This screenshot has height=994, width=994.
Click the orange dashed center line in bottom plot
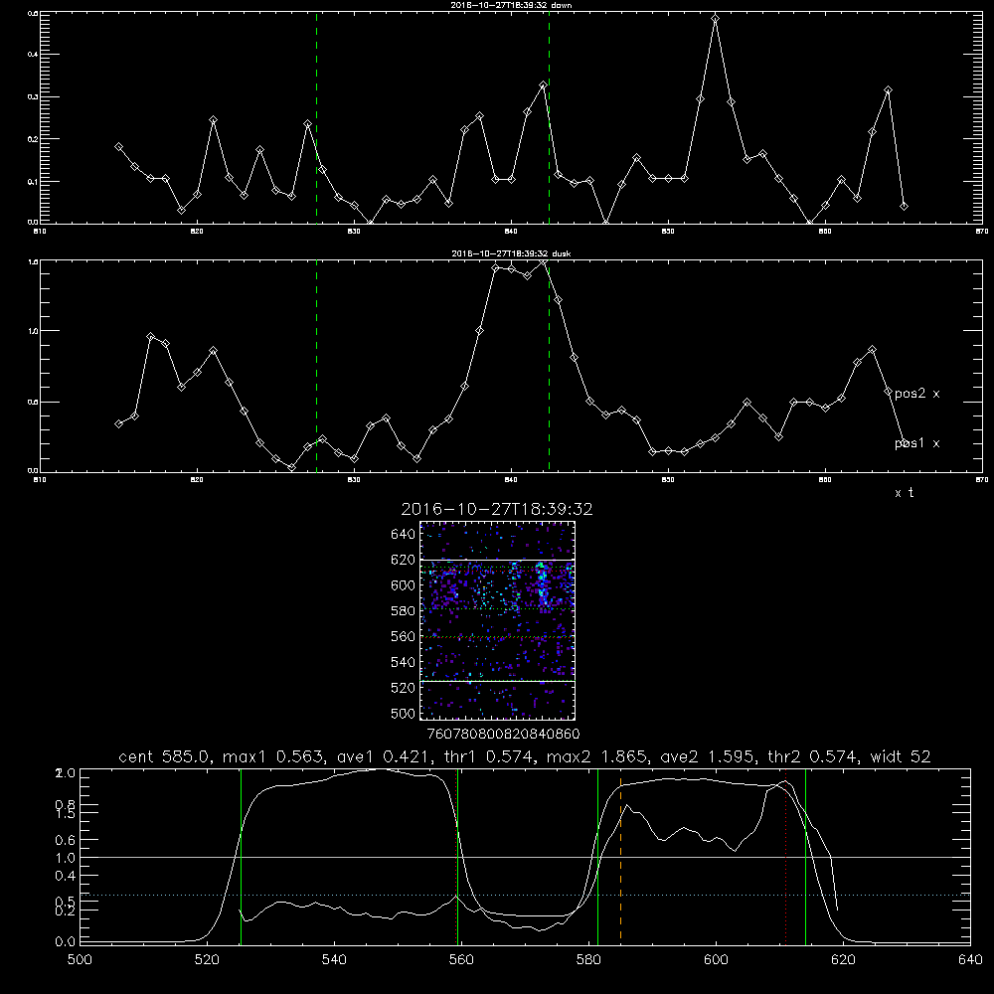tap(620, 857)
